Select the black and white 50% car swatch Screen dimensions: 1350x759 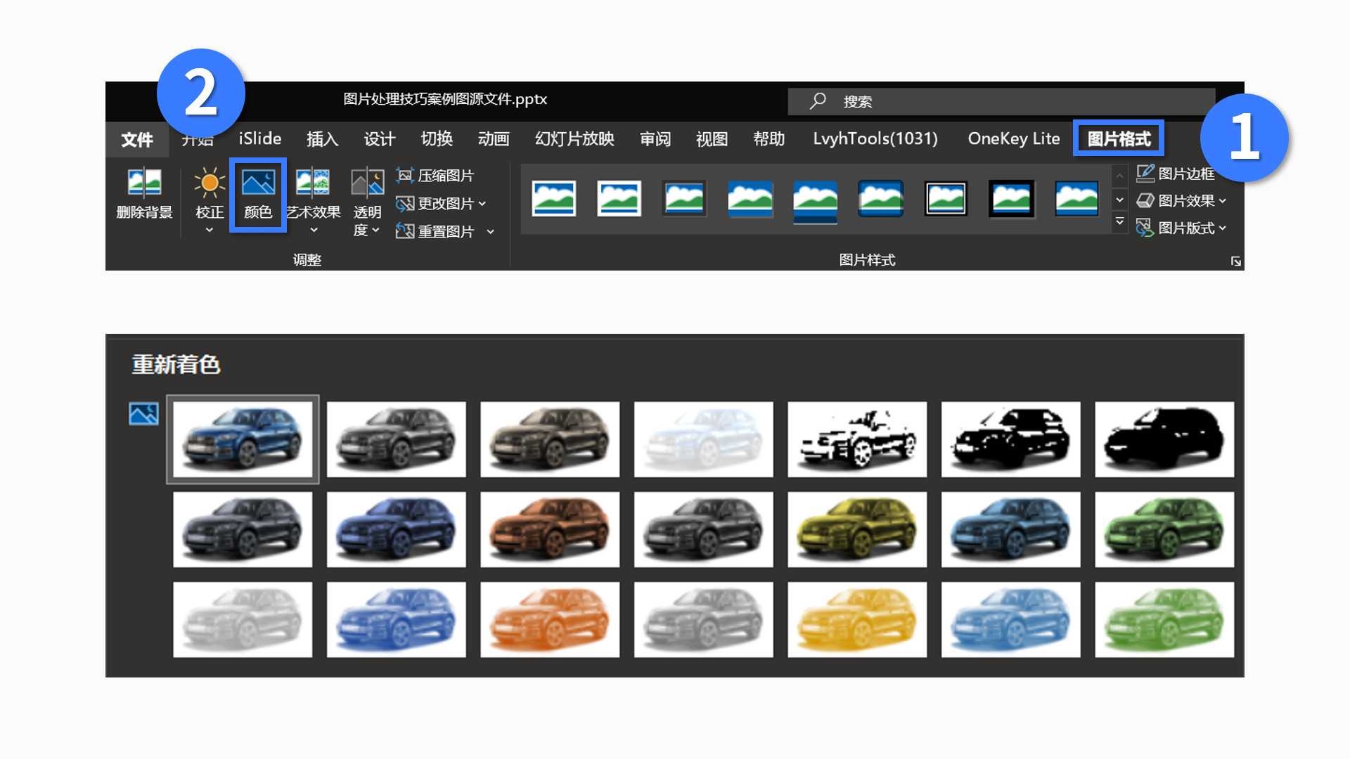click(x=1011, y=439)
